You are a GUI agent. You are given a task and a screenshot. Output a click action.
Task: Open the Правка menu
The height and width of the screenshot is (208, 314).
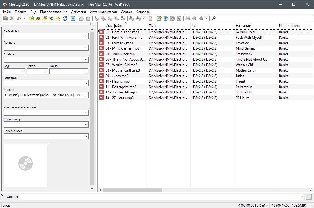click(21, 12)
